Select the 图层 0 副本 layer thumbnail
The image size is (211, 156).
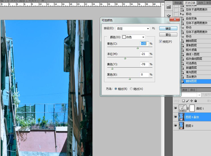pyautogui.click(x=181, y=117)
